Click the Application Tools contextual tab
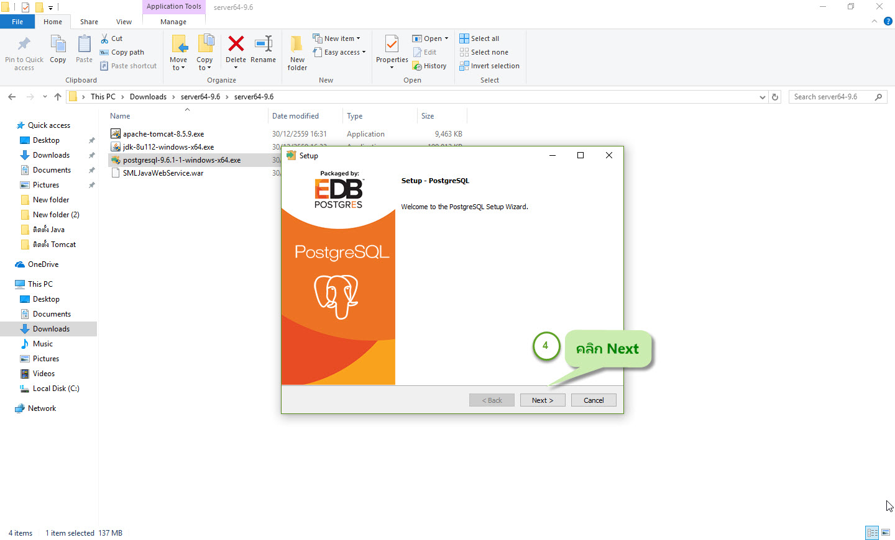 point(174,7)
